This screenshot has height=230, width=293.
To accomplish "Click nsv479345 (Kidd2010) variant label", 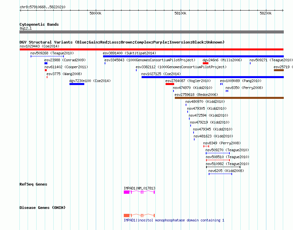I will point(213,129).
